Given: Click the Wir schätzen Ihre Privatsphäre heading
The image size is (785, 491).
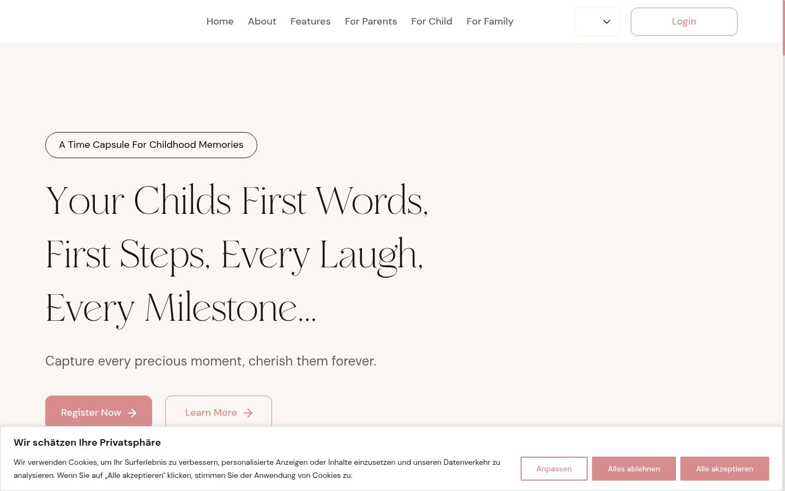Looking at the screenshot, I should coord(87,442).
